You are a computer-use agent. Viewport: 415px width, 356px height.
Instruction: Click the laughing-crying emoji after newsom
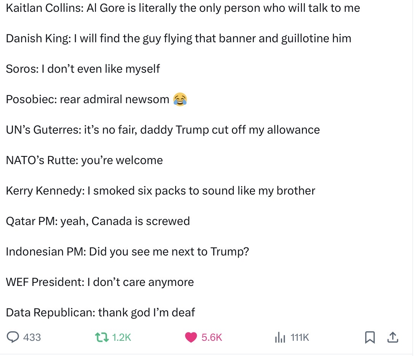[180, 99]
